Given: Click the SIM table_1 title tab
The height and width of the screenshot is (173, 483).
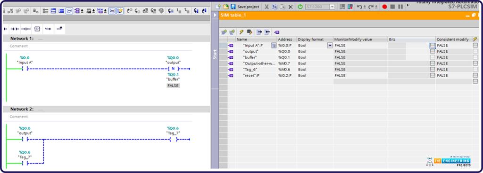Looking at the screenshot, I should pos(233,15).
